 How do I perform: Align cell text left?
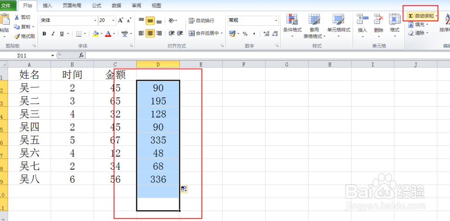point(141,33)
